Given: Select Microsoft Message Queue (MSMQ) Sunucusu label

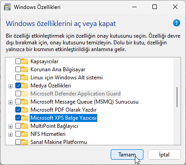Looking at the screenshot, I should tap(84, 102).
